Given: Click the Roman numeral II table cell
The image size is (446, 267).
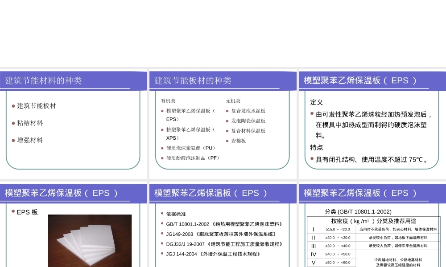Looking at the screenshot, I should click(314, 238).
